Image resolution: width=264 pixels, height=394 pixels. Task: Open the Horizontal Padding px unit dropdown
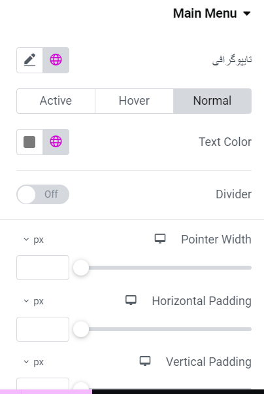click(x=34, y=301)
